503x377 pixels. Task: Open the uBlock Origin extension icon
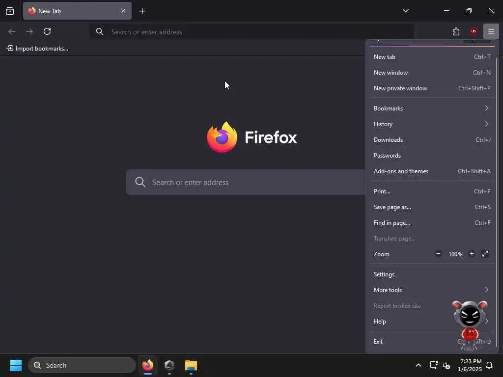click(473, 31)
